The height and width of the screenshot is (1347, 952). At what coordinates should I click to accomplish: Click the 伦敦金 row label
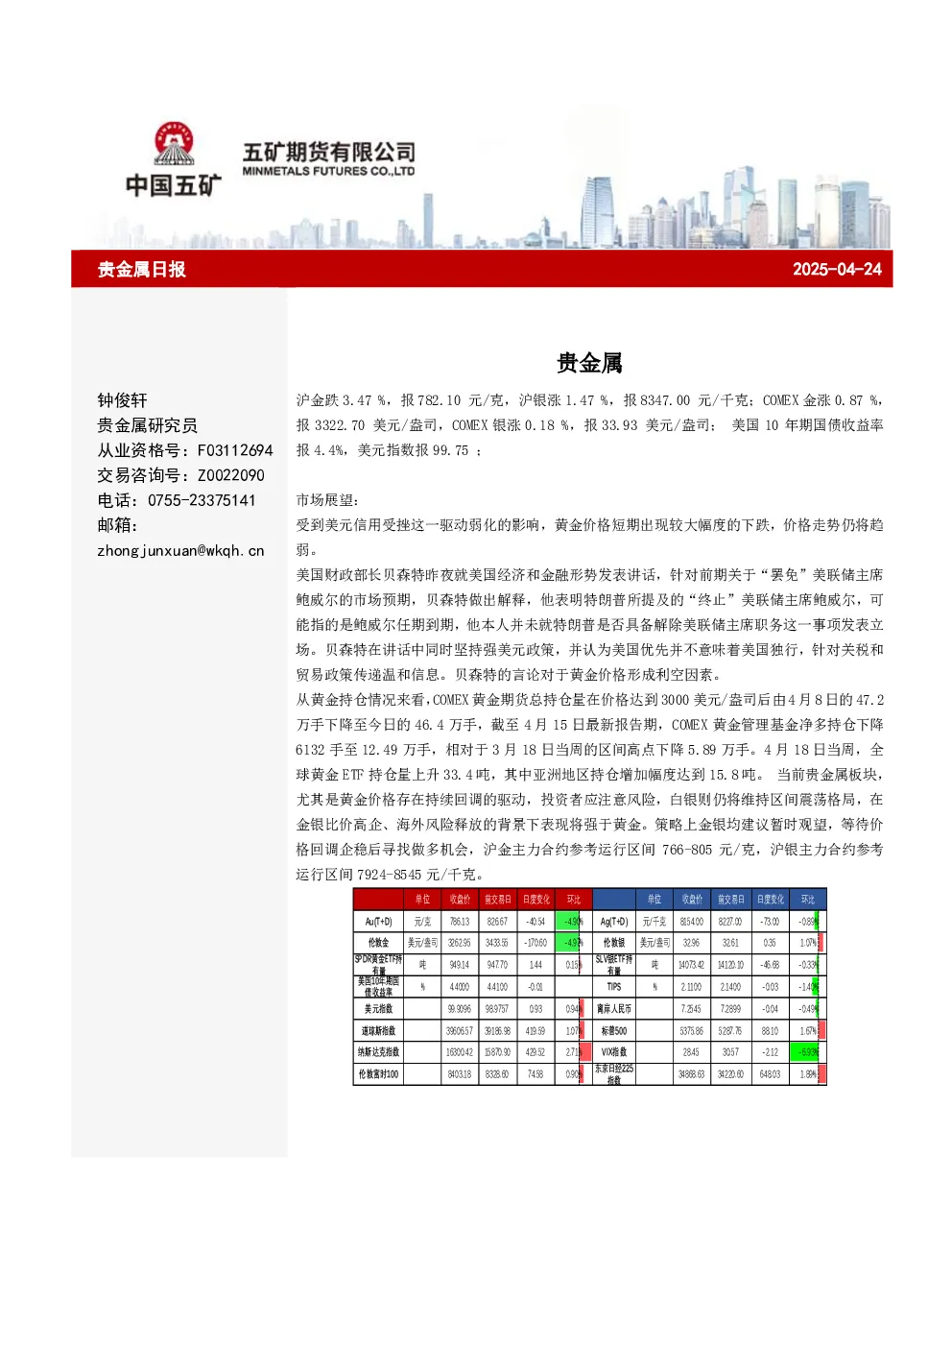tap(378, 943)
